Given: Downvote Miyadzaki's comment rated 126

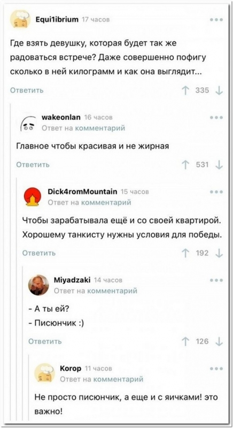Looking at the screenshot, I should [219, 341].
